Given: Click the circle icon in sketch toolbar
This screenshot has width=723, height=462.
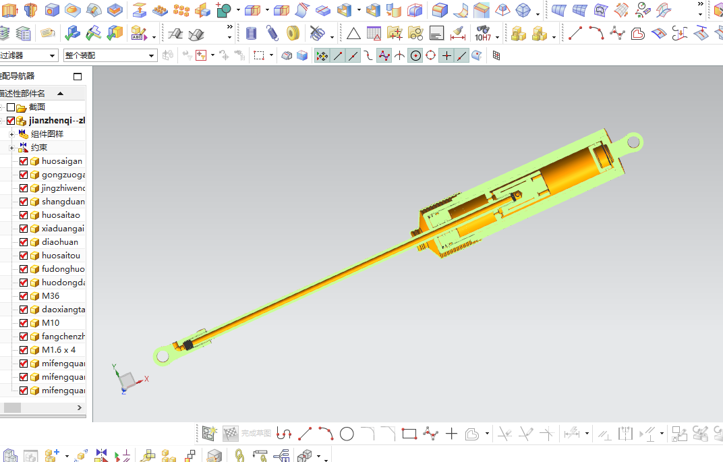Looking at the screenshot, I should pos(347,434).
